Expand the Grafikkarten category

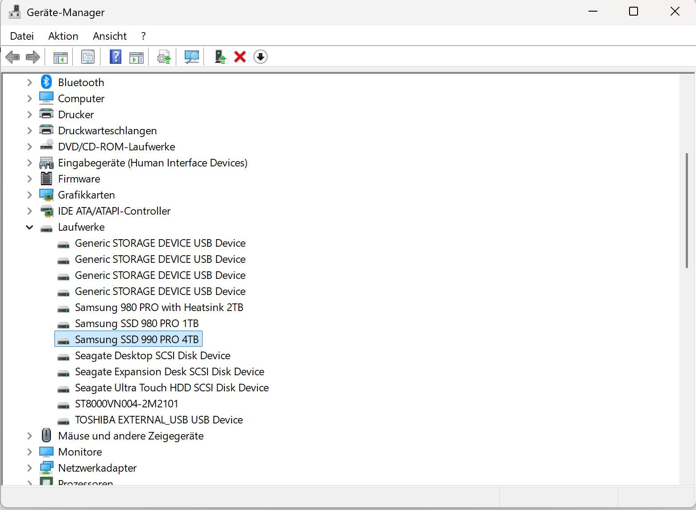pos(29,195)
